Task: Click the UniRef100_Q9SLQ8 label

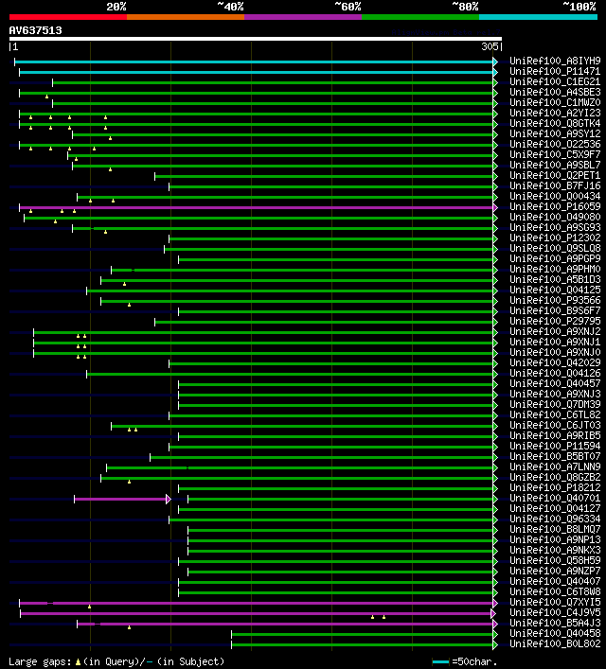Action: click(555, 248)
